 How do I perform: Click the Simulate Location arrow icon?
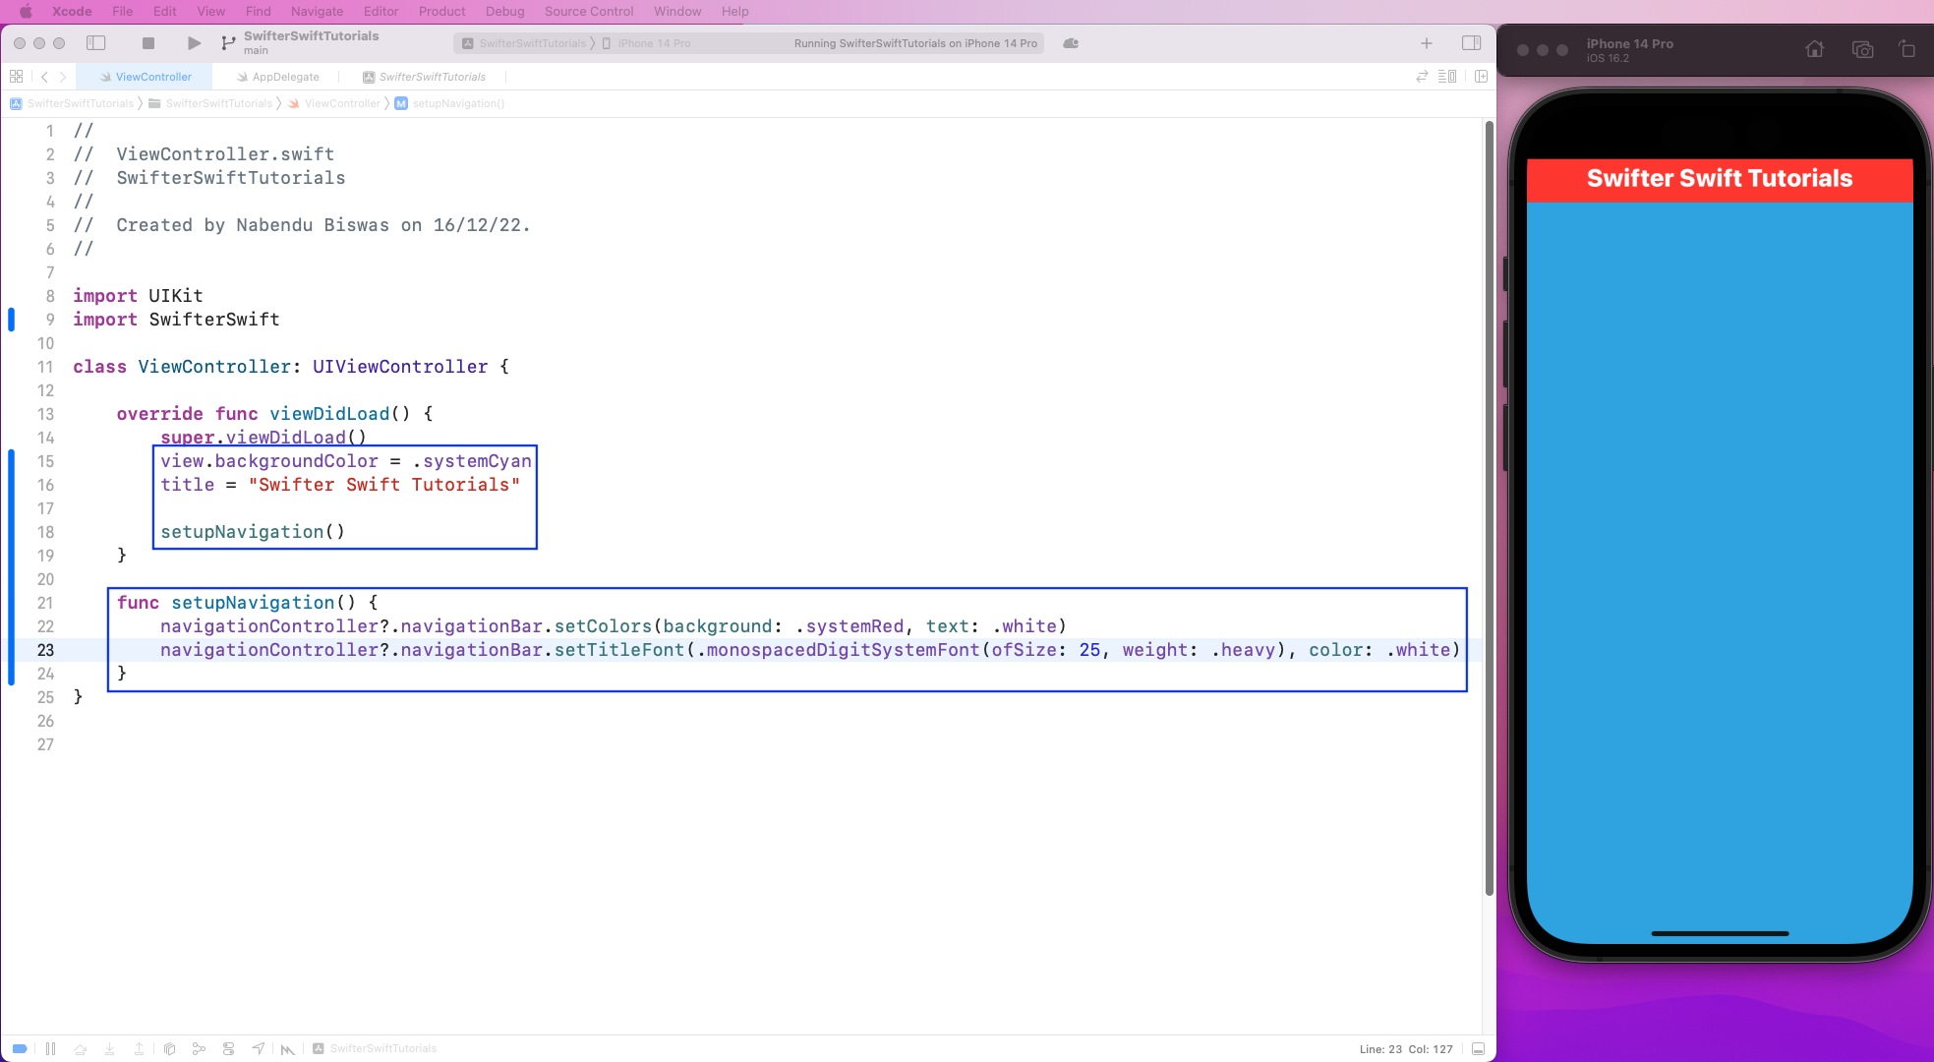point(258,1049)
